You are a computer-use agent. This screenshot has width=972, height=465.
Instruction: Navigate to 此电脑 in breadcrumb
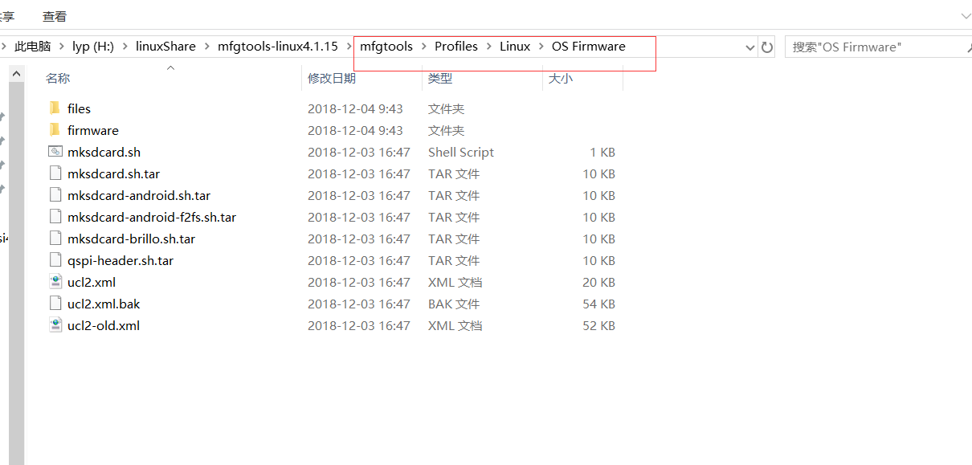click(x=32, y=47)
